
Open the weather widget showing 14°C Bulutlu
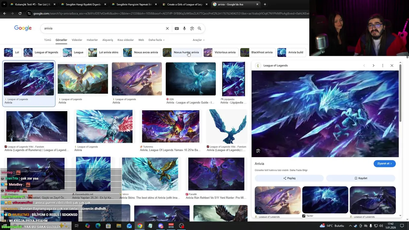point(332,226)
